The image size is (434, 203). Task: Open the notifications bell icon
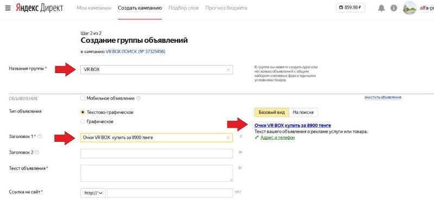tap(381, 8)
